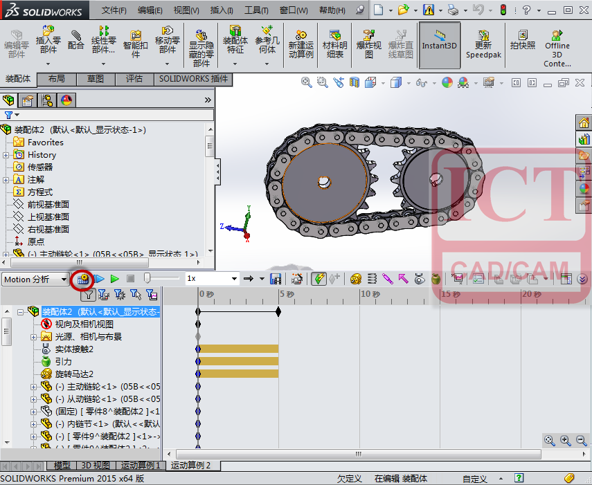Toggle Filter Results icon

pyautogui.click(x=152, y=295)
